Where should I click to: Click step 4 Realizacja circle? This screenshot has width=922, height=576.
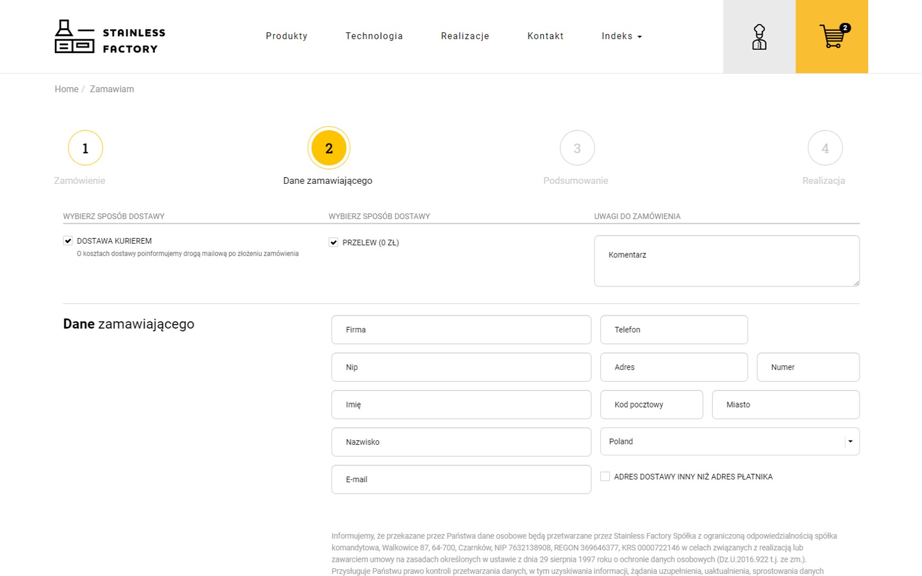[x=825, y=148]
